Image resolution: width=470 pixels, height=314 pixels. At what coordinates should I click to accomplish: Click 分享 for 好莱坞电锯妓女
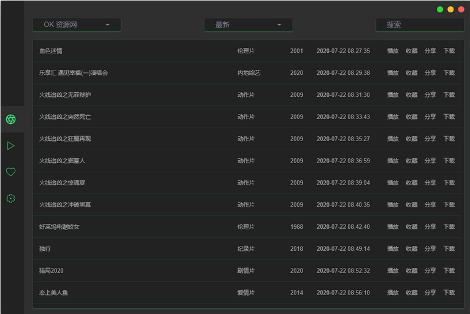pos(430,226)
